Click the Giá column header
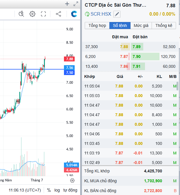Viewport: 180px width, 195px height. point(120,76)
